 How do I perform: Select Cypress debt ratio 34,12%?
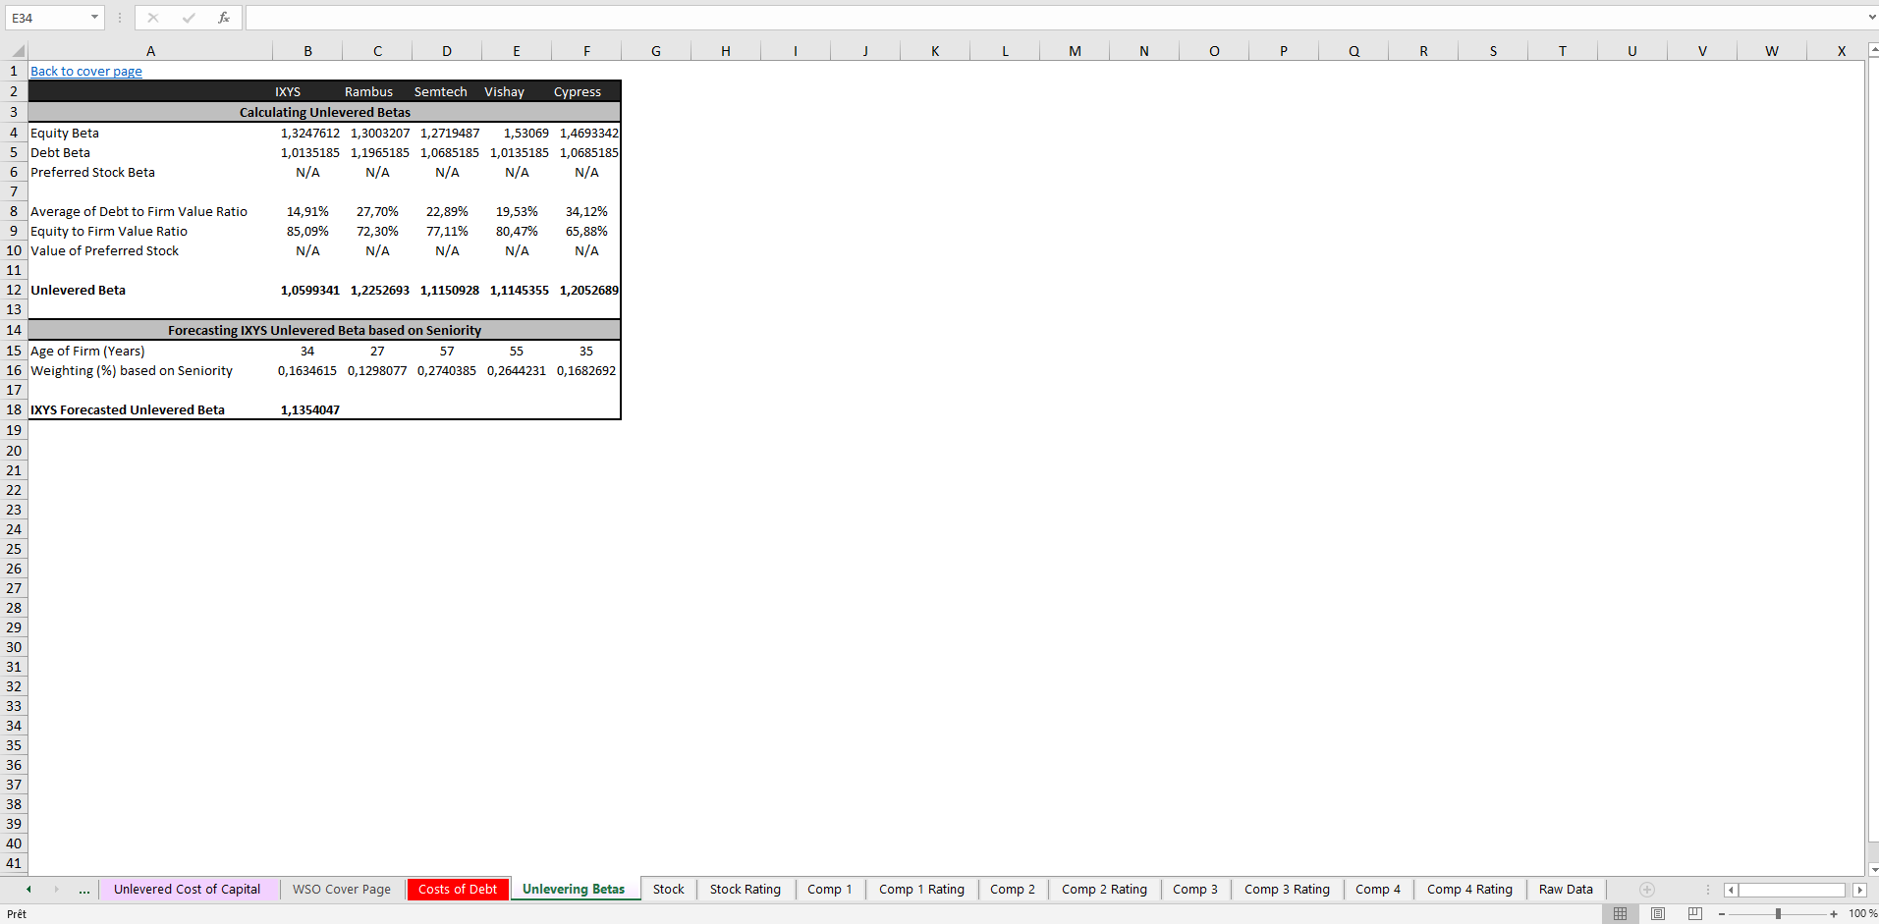coord(586,212)
